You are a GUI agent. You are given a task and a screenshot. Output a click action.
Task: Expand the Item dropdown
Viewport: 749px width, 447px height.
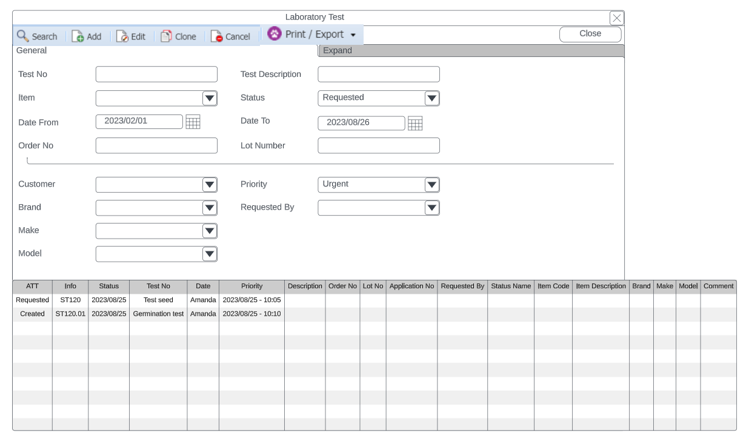[x=210, y=98]
